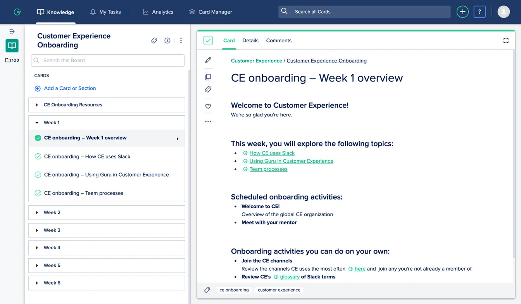
Task: Open the Help menu via the question mark
Action: click(x=480, y=12)
